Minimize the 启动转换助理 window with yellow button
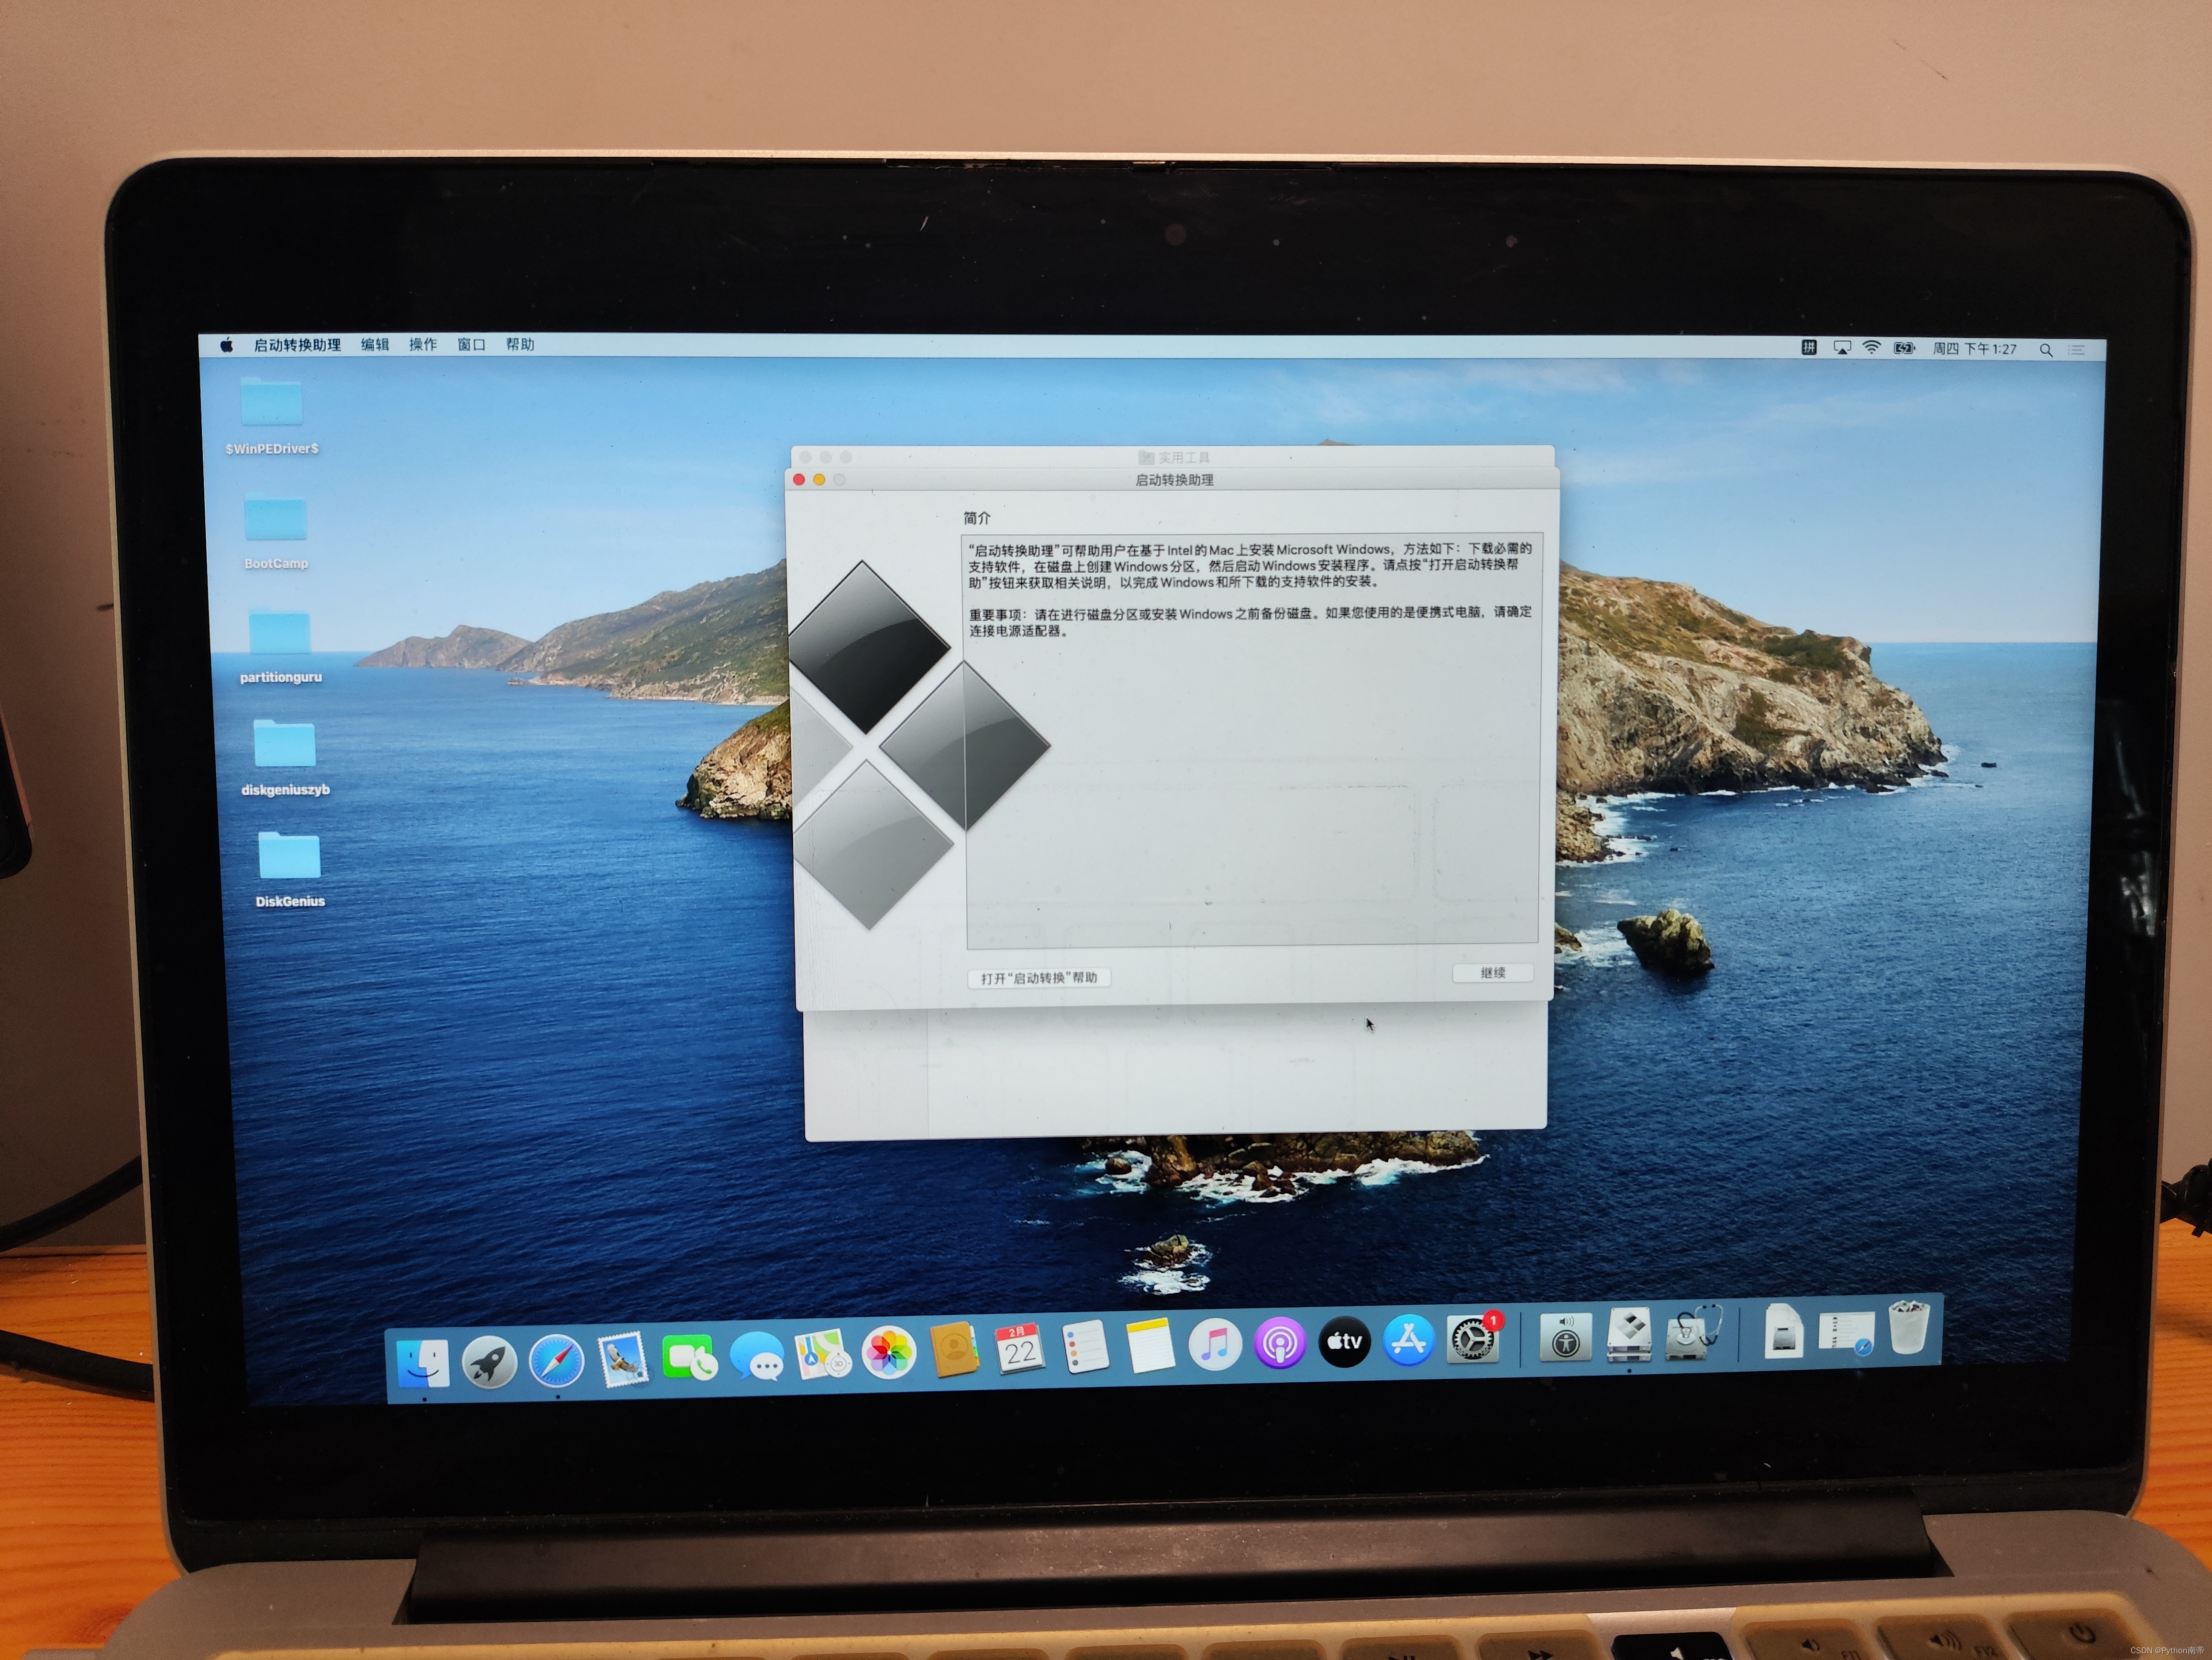This screenshot has width=2212, height=1660. coord(819,480)
